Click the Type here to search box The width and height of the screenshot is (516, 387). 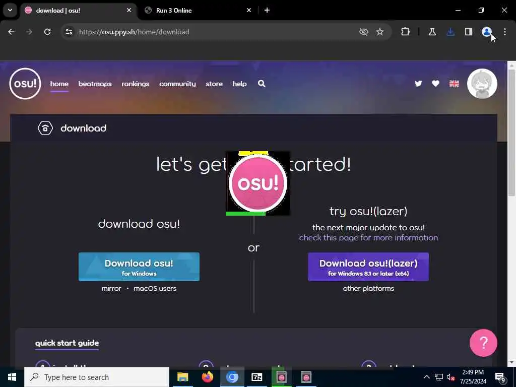pyautogui.click(x=97, y=377)
